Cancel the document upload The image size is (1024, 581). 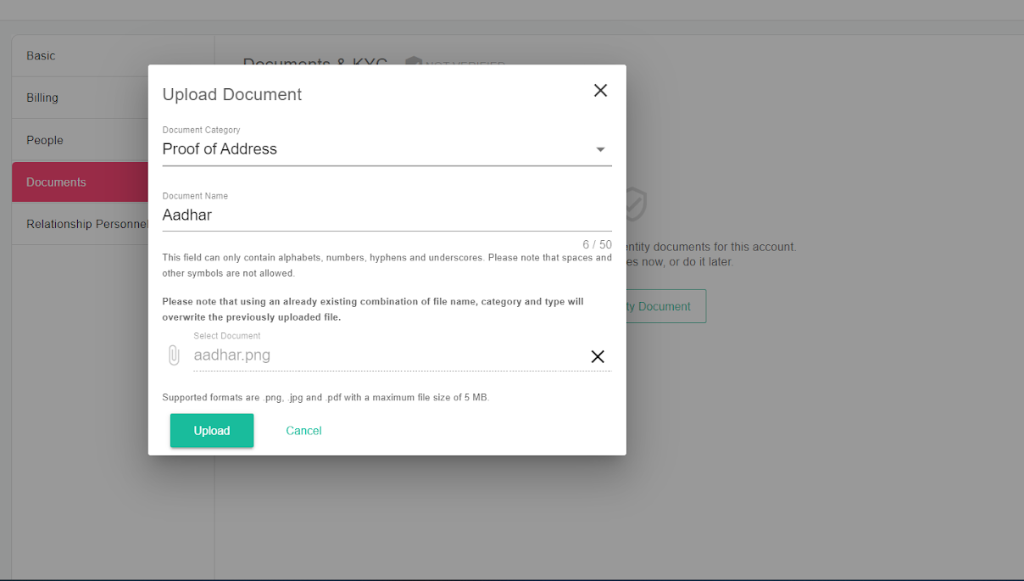click(303, 430)
